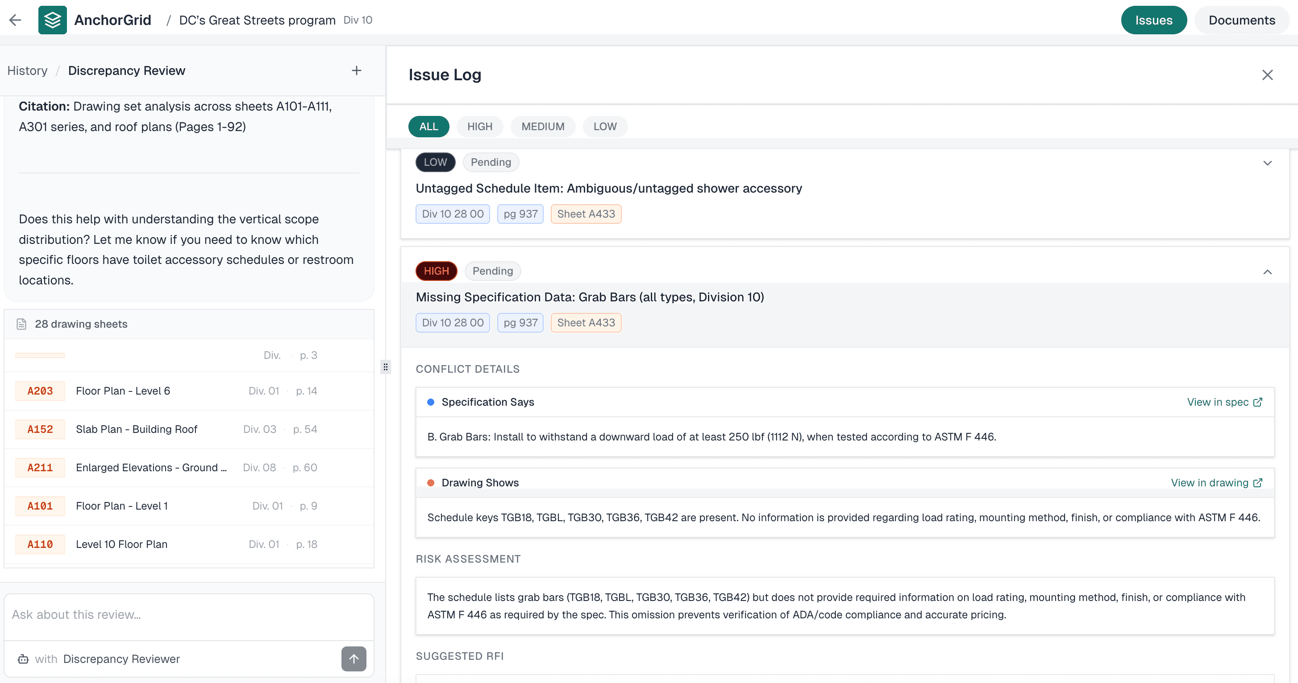Image resolution: width=1298 pixels, height=683 pixels.
Task: Click the document icon beside 28 drawing sheets
Action: (x=22, y=324)
